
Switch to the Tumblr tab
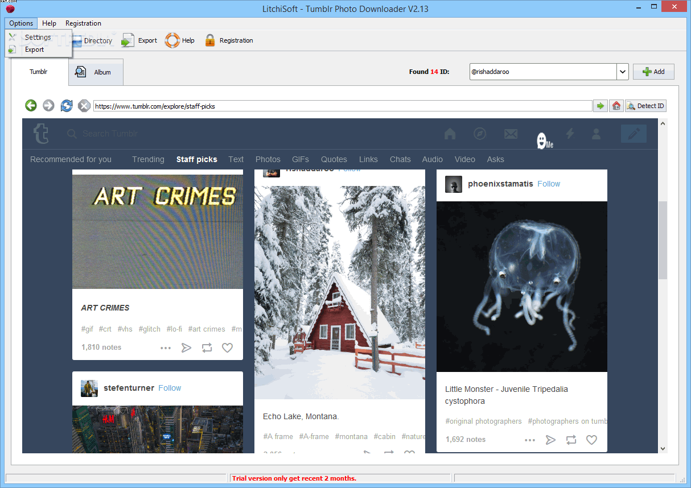[x=39, y=72]
